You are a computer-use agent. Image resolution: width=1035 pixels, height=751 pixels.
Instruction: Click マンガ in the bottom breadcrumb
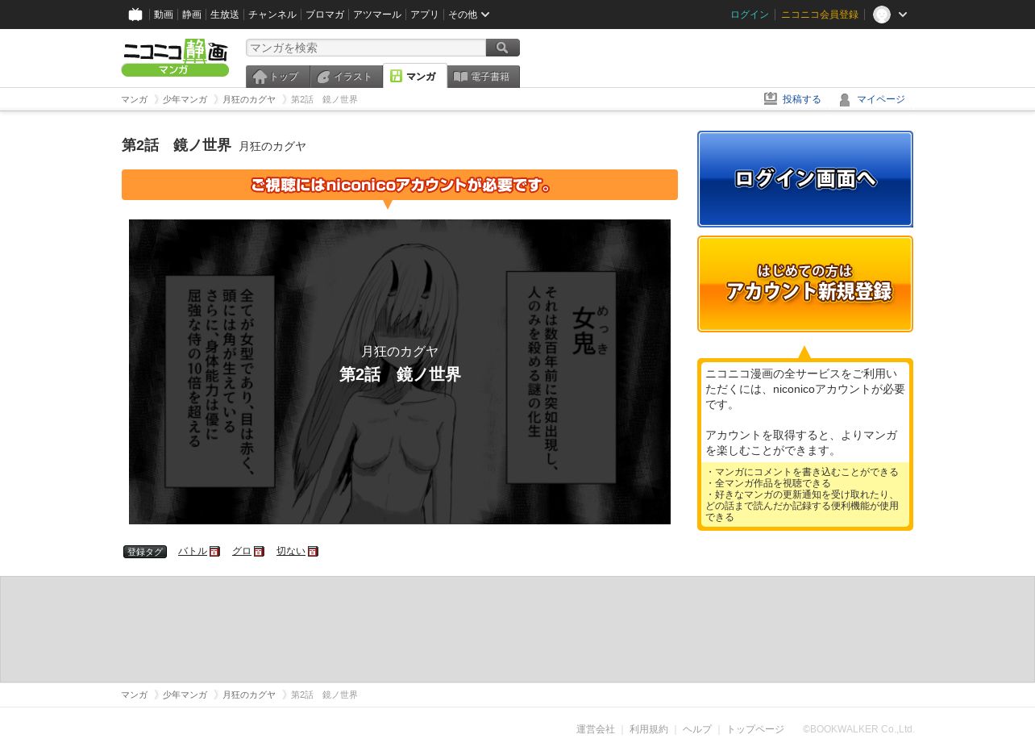tap(134, 695)
